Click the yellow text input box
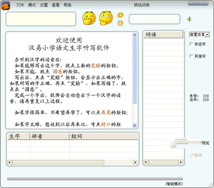The width and height of the screenshot is (214, 188). pos(41,19)
